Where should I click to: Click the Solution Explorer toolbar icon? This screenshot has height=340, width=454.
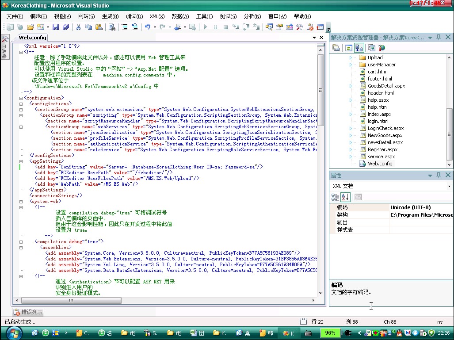point(269,27)
